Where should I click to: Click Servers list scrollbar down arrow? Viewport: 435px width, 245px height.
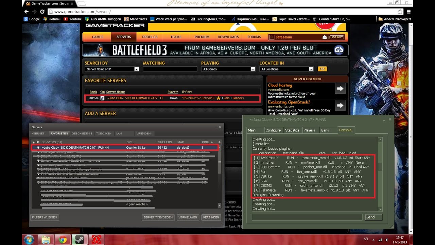tap(219, 206)
